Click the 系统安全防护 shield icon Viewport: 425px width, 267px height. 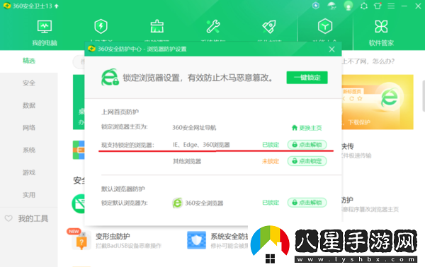pos(196,240)
